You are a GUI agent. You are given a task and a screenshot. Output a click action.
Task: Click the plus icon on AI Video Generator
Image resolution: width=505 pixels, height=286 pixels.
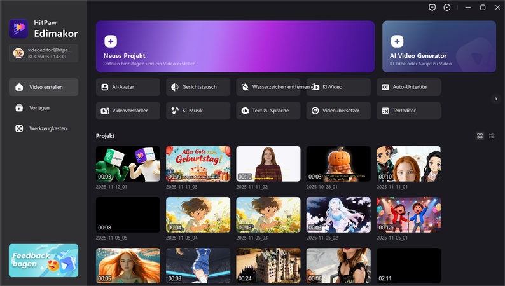tap(397, 41)
